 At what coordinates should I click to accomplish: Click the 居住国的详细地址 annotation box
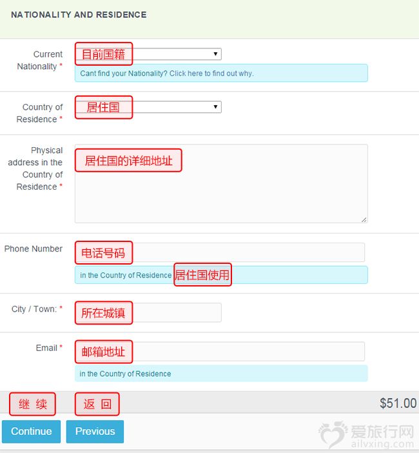[128, 160]
